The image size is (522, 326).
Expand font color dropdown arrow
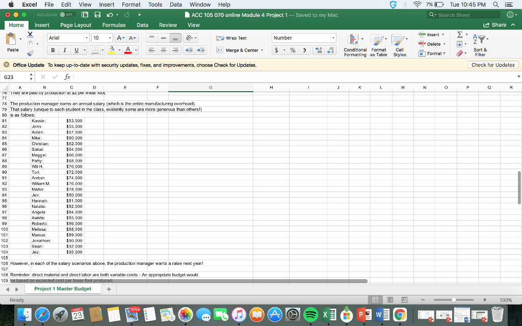pyautogui.click(x=136, y=50)
